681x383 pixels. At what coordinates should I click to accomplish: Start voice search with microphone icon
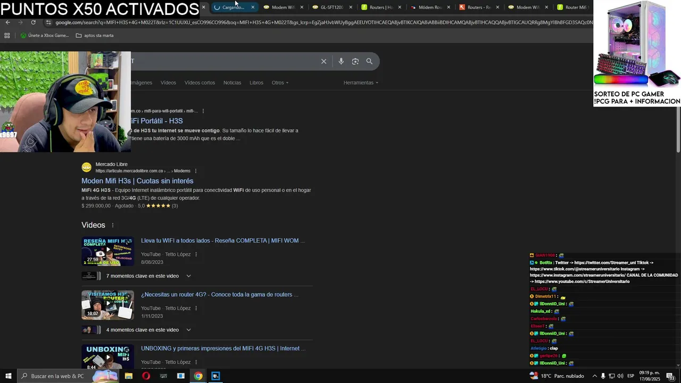(x=341, y=61)
